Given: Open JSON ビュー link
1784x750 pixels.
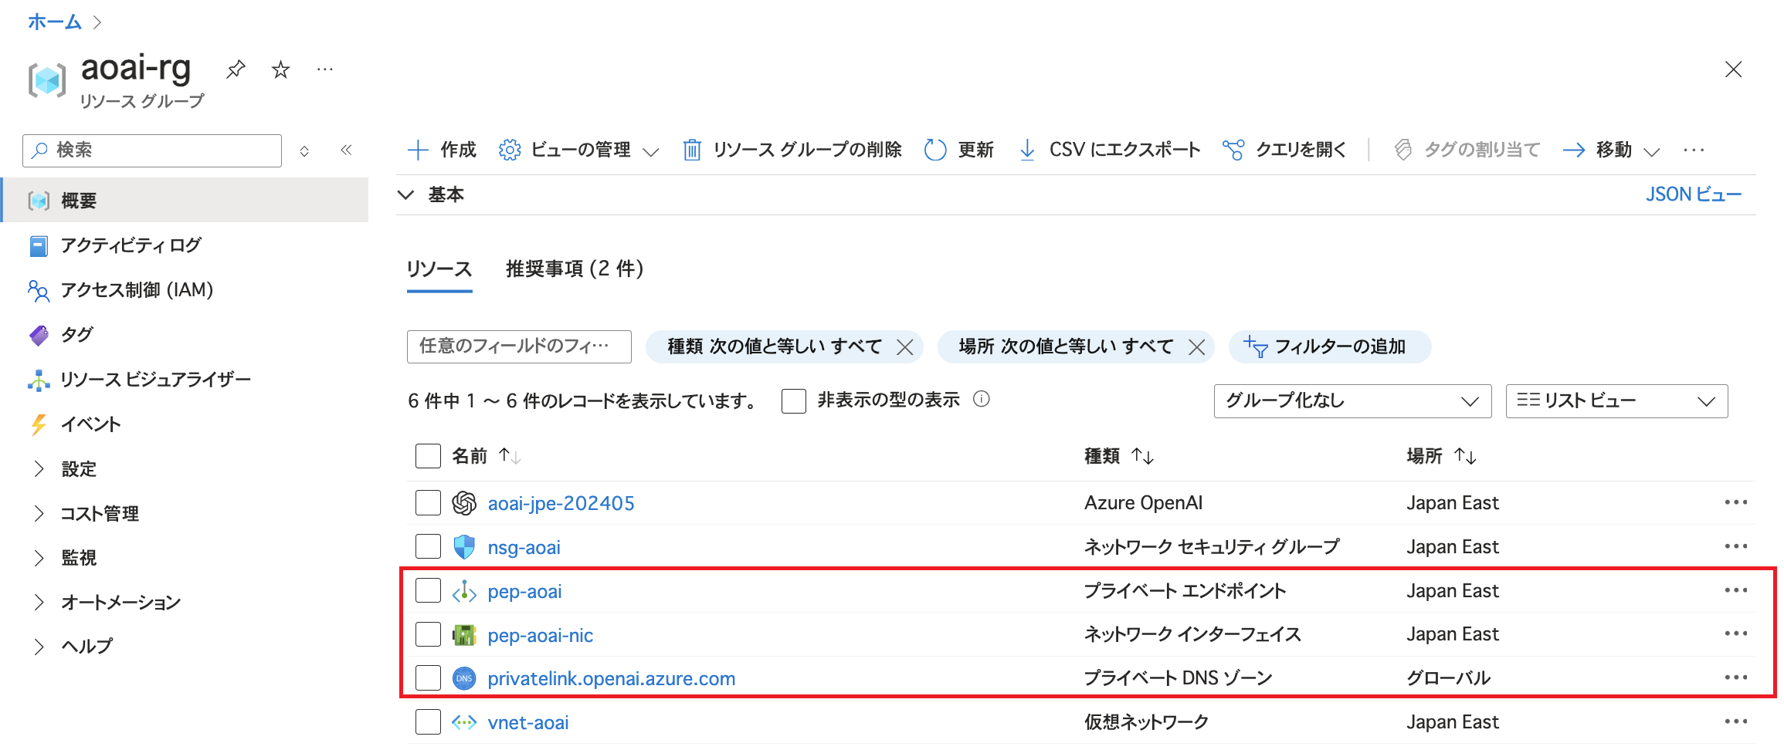Looking at the screenshot, I should (1693, 194).
